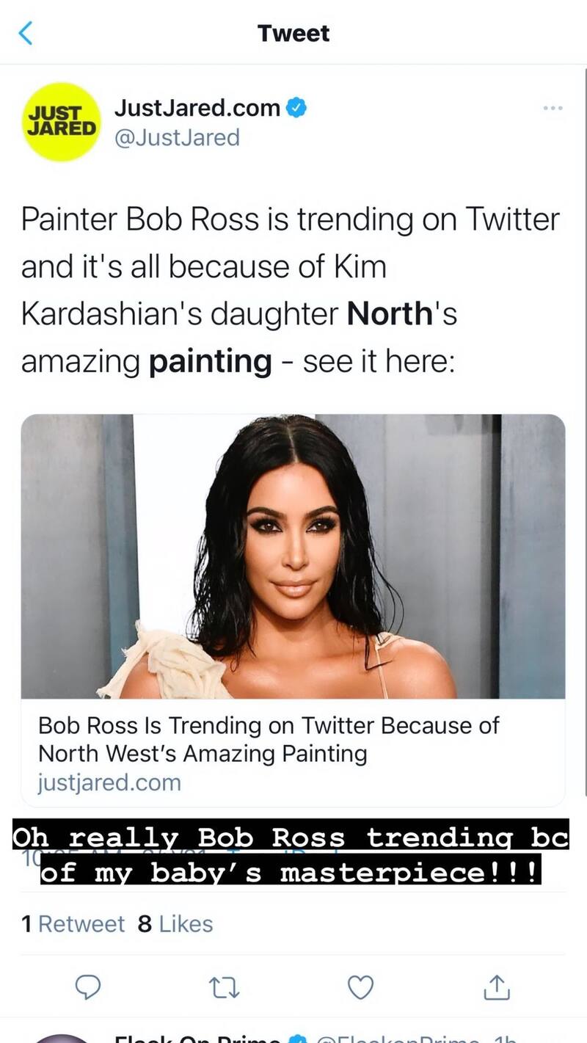Tap the back arrow
This screenshot has height=1043, width=587.
pyautogui.click(x=26, y=33)
